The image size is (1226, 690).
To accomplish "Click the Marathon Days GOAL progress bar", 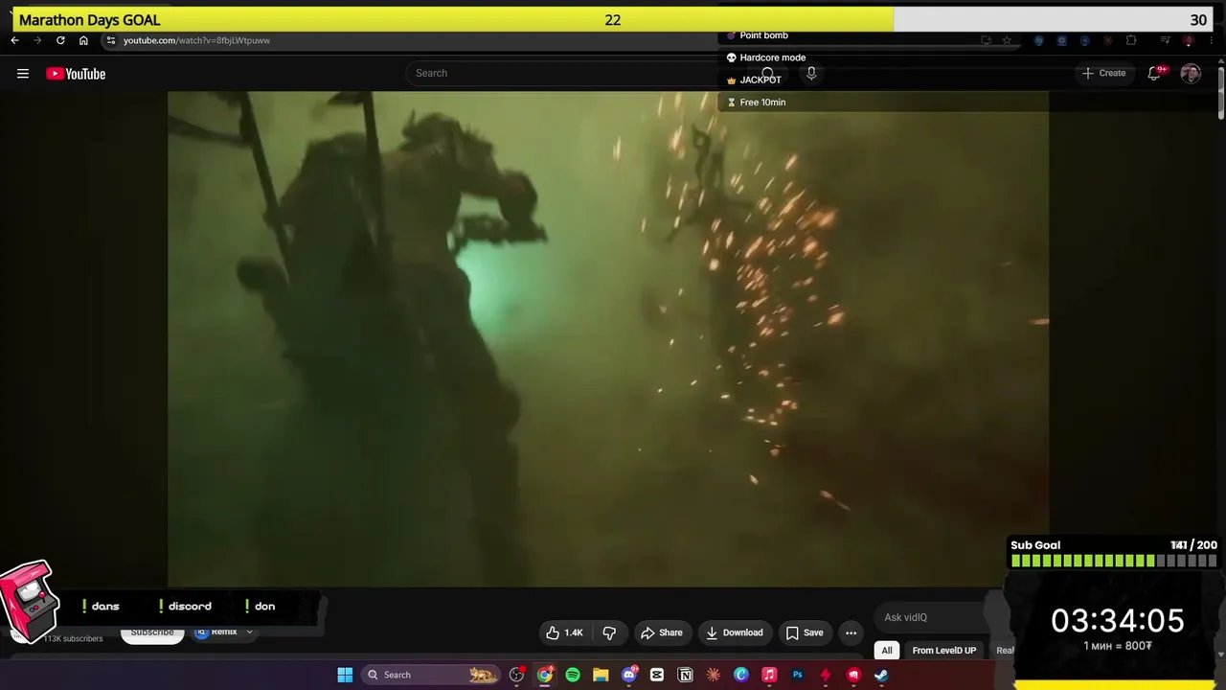I will [x=613, y=19].
